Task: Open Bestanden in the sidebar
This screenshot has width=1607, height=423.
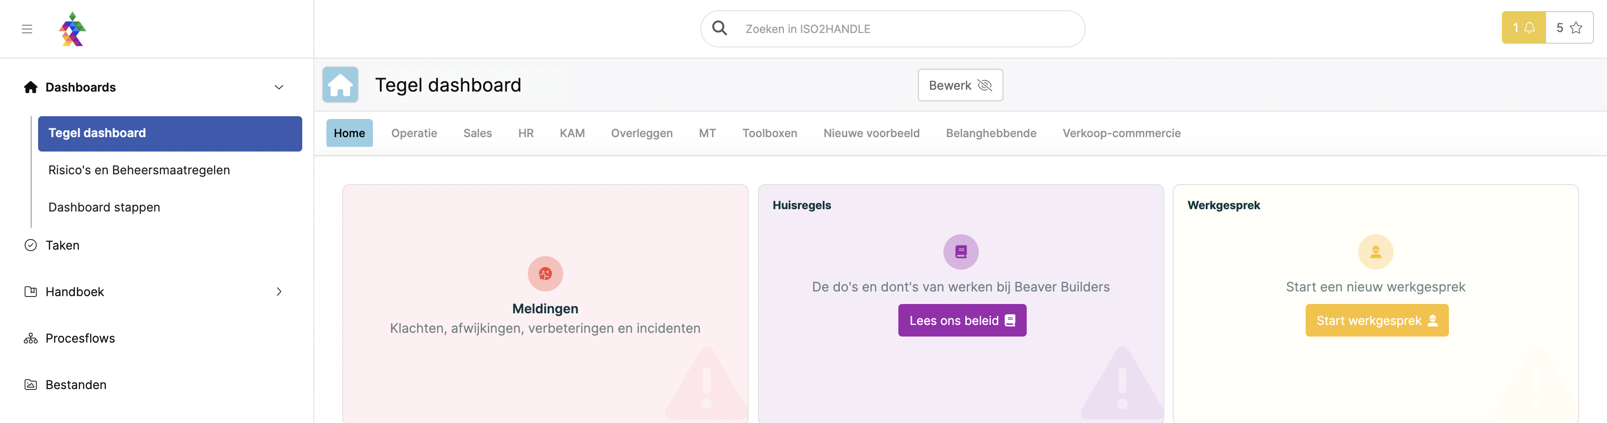Action: pos(75,384)
